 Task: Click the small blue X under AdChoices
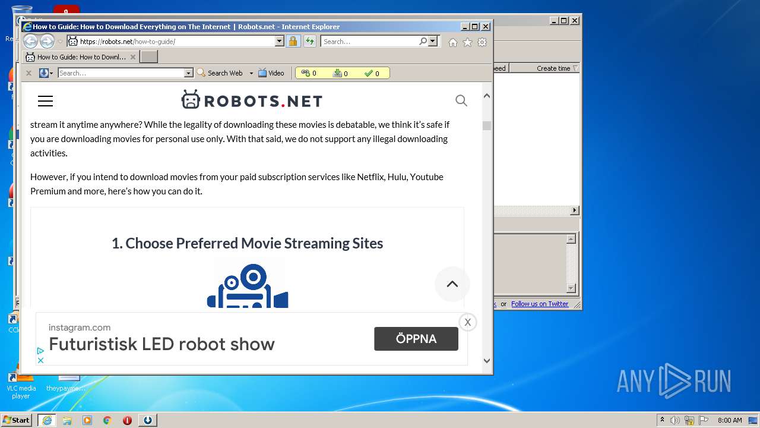tap(40, 360)
